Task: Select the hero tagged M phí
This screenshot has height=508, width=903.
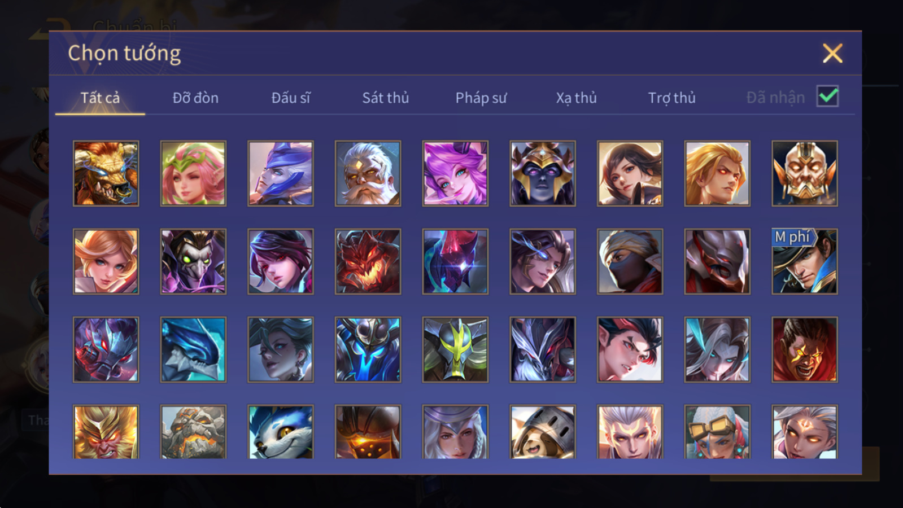Action: pos(805,261)
